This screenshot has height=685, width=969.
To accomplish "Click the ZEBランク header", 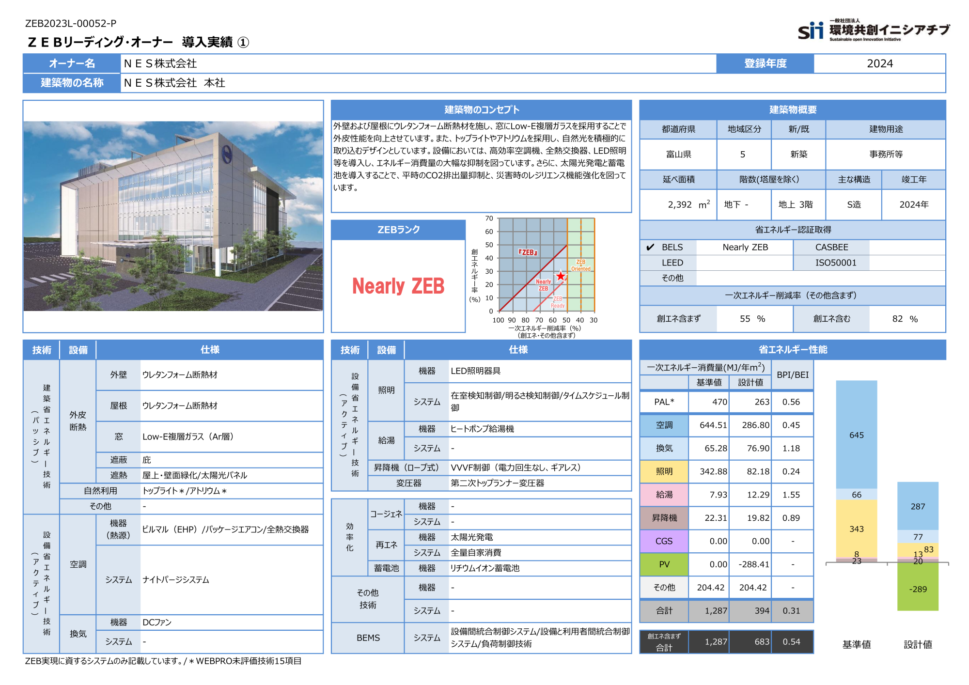I will pyautogui.click(x=398, y=230).
